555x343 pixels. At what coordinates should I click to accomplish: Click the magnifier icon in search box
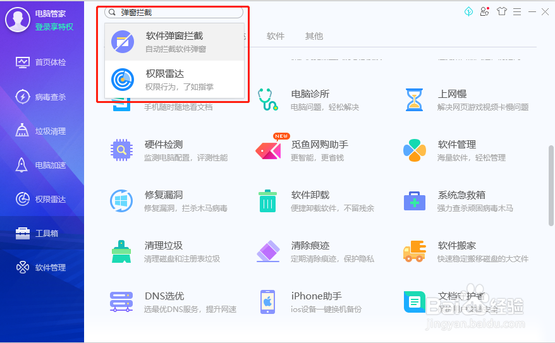point(113,13)
